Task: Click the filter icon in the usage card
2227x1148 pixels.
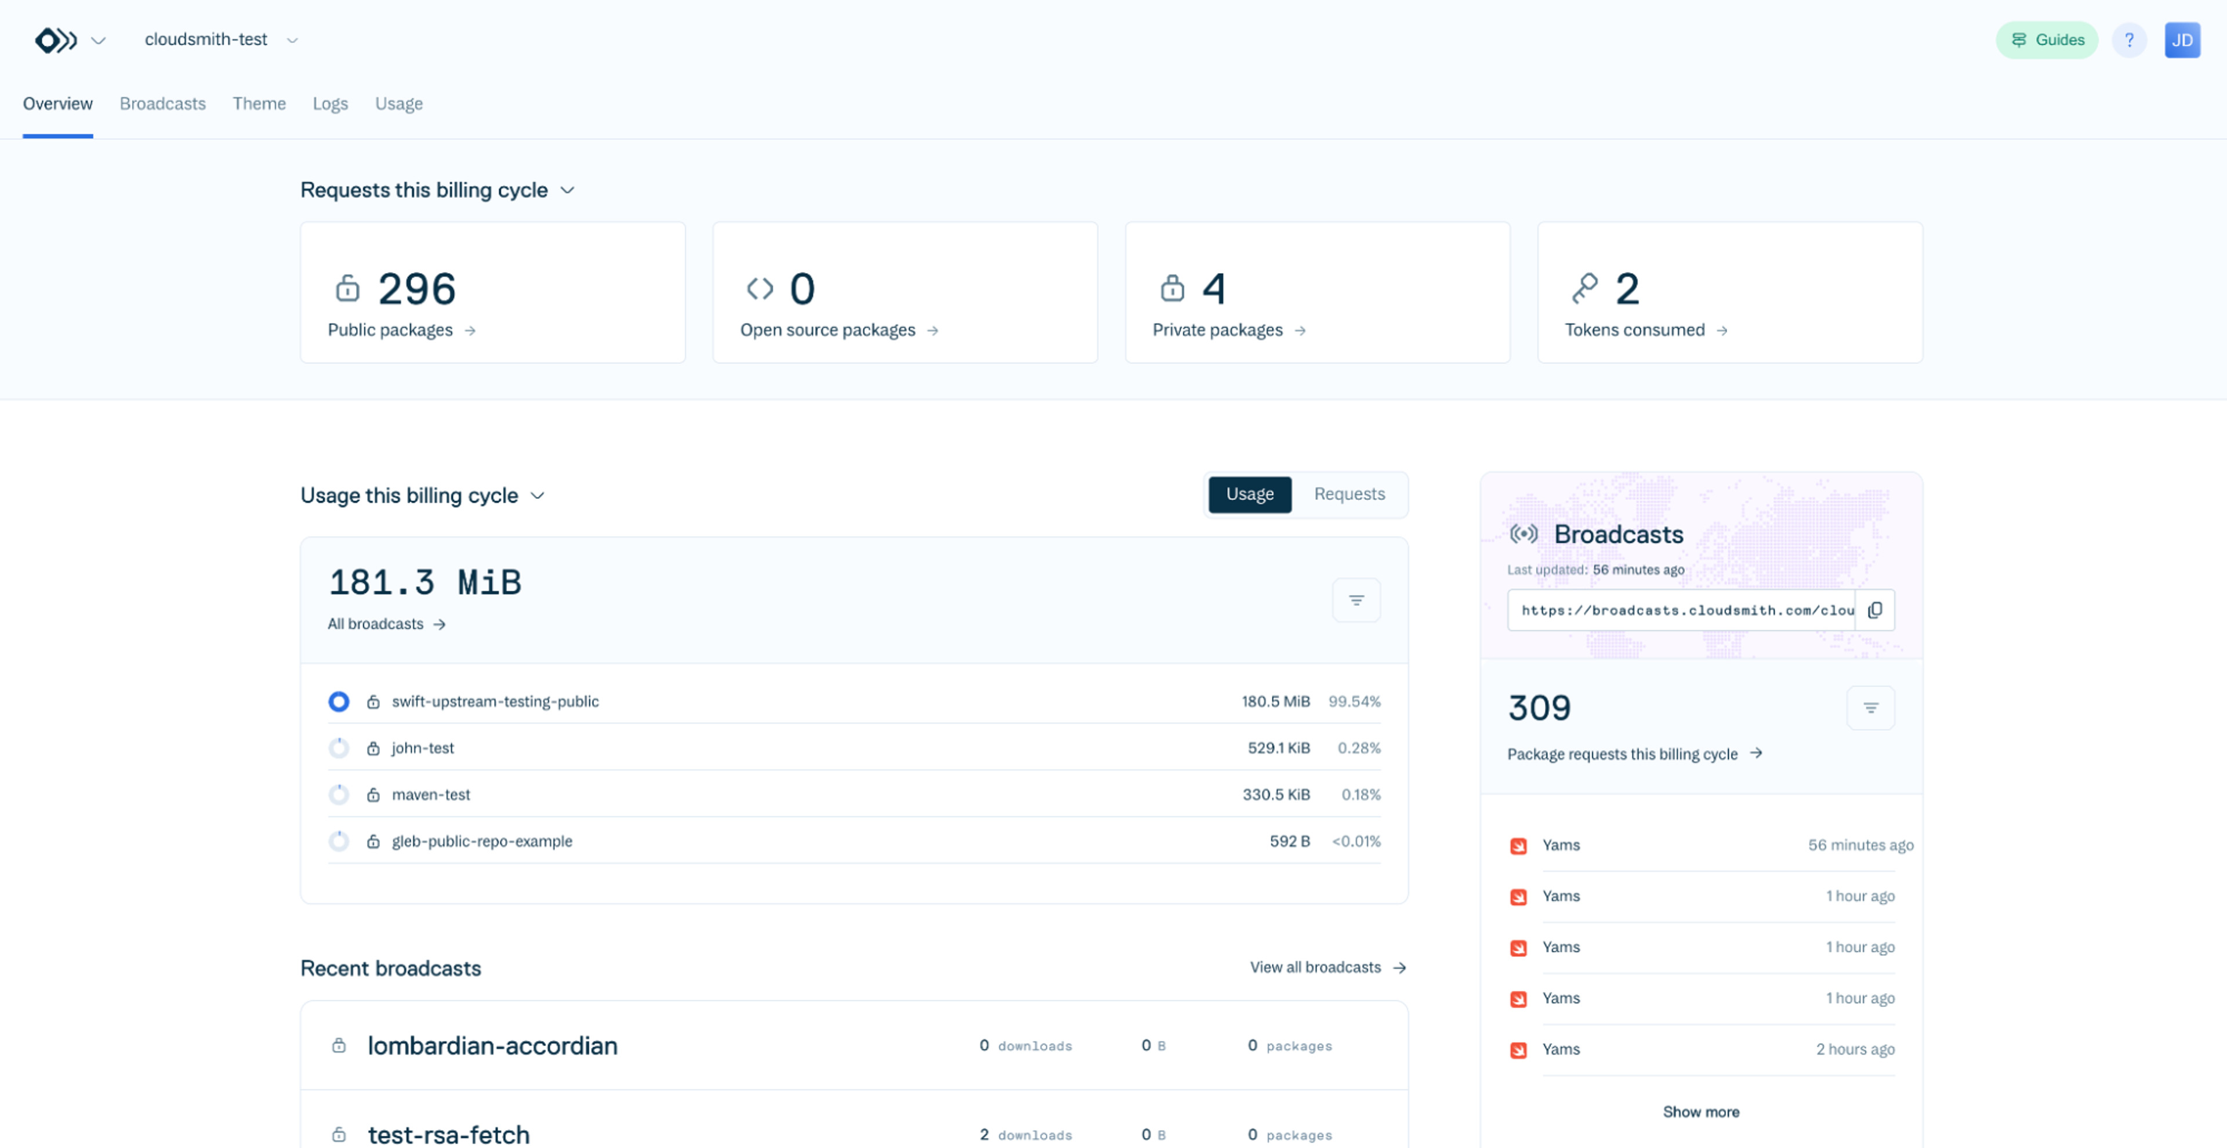Action: pos(1356,600)
